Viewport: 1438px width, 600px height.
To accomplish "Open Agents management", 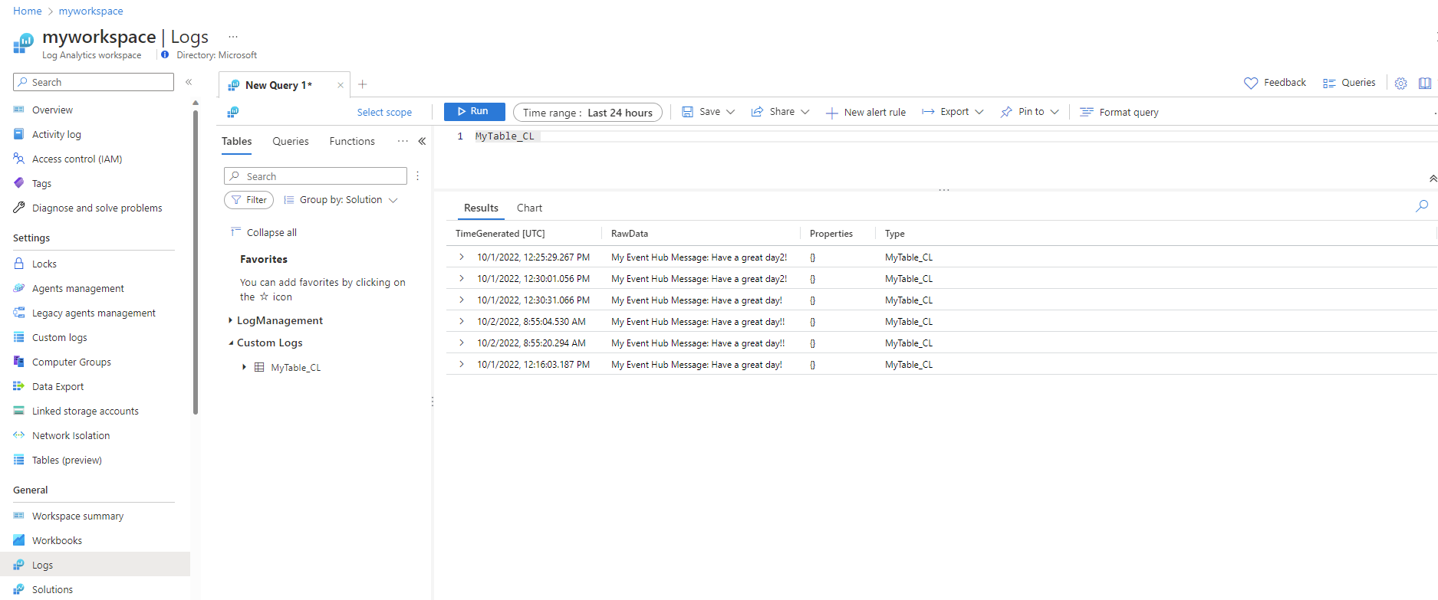I will click(77, 288).
